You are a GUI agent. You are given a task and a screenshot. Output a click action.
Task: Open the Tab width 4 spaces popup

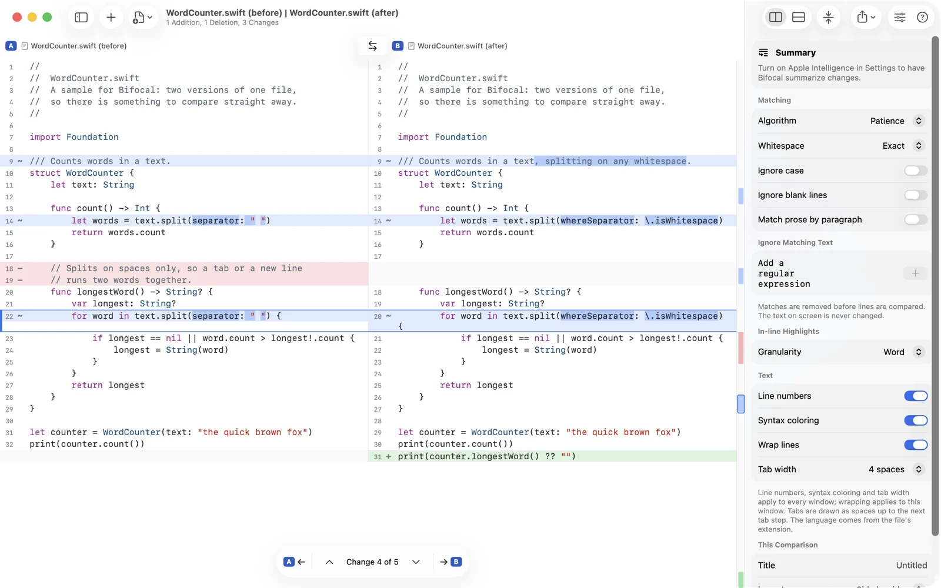pos(896,469)
